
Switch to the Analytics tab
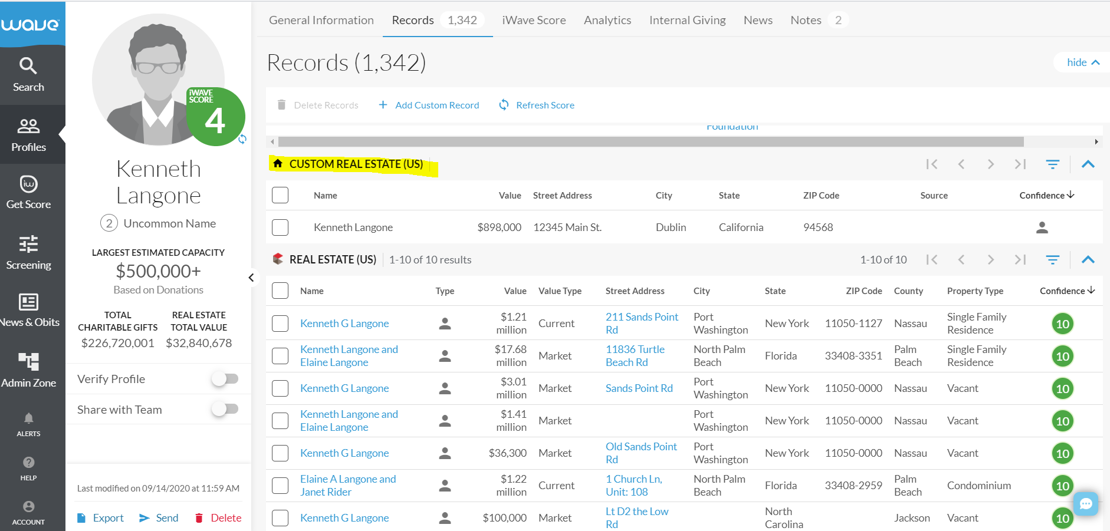point(607,20)
